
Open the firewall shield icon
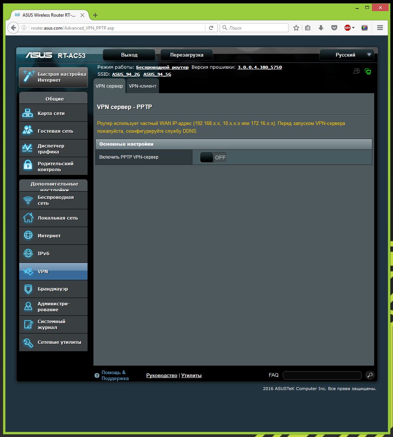pyautogui.click(x=28, y=289)
